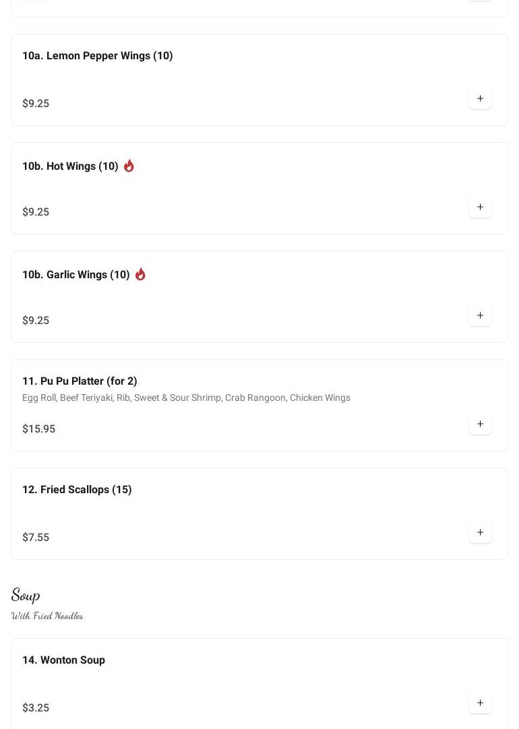Click the Garlic Wings spicy flame icon

(140, 274)
